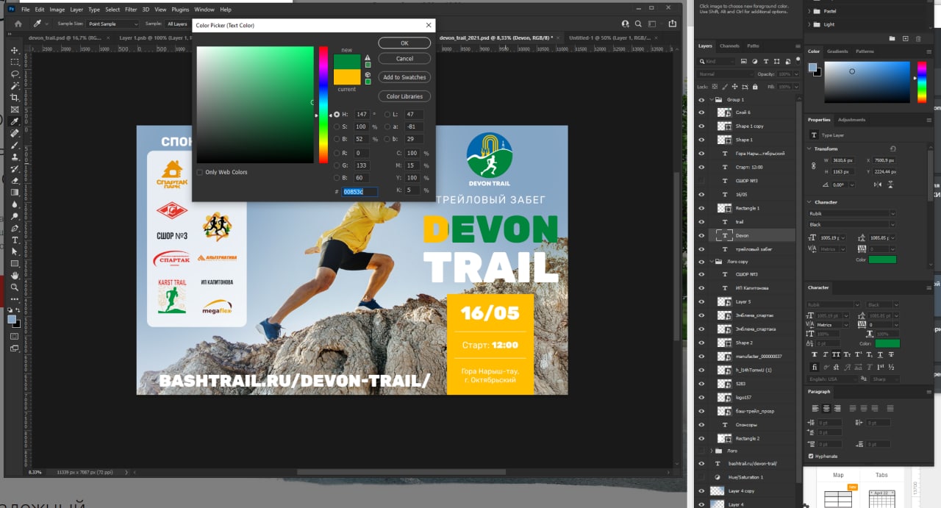Image resolution: width=941 pixels, height=508 pixels.
Task: Click the All Caps character style icon
Action: point(834,355)
